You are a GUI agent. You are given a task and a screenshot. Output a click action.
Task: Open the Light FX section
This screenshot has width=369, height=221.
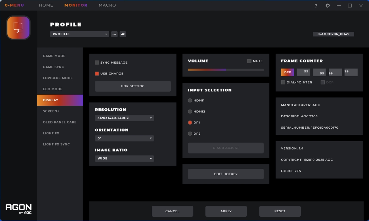click(x=60, y=133)
